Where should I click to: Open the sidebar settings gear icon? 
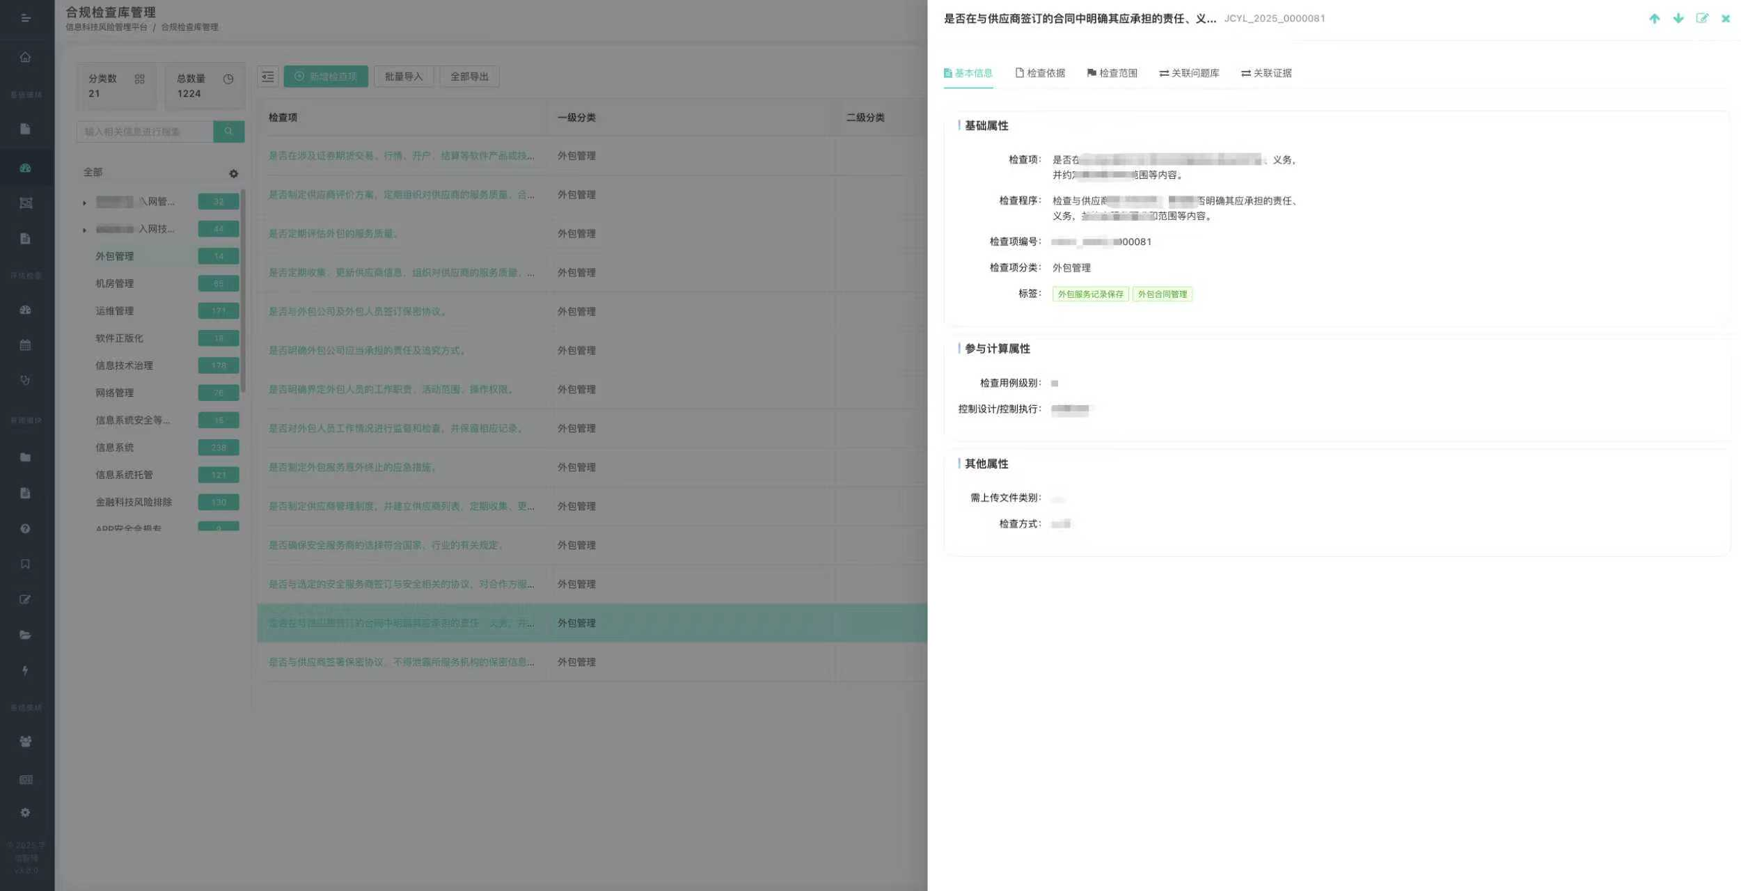click(25, 812)
